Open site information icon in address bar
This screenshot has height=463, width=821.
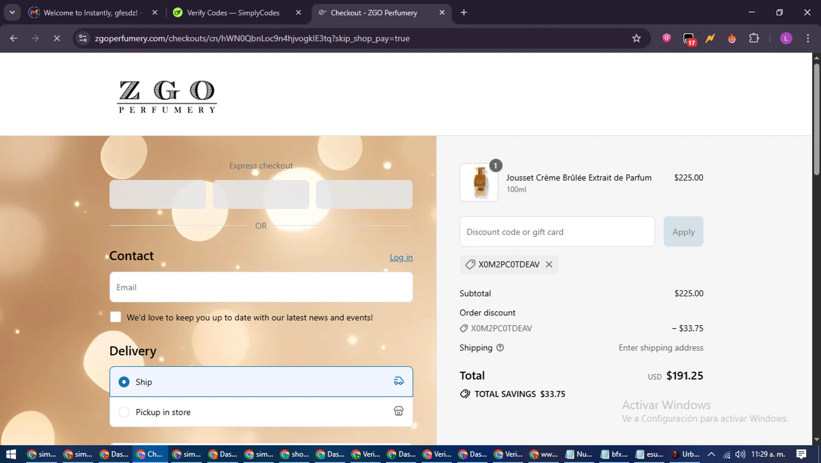[x=83, y=38]
